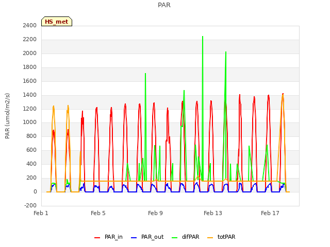Click the orange totPAR legend swatch
Screen dimensions: 330x247
pyautogui.click(x=210, y=238)
